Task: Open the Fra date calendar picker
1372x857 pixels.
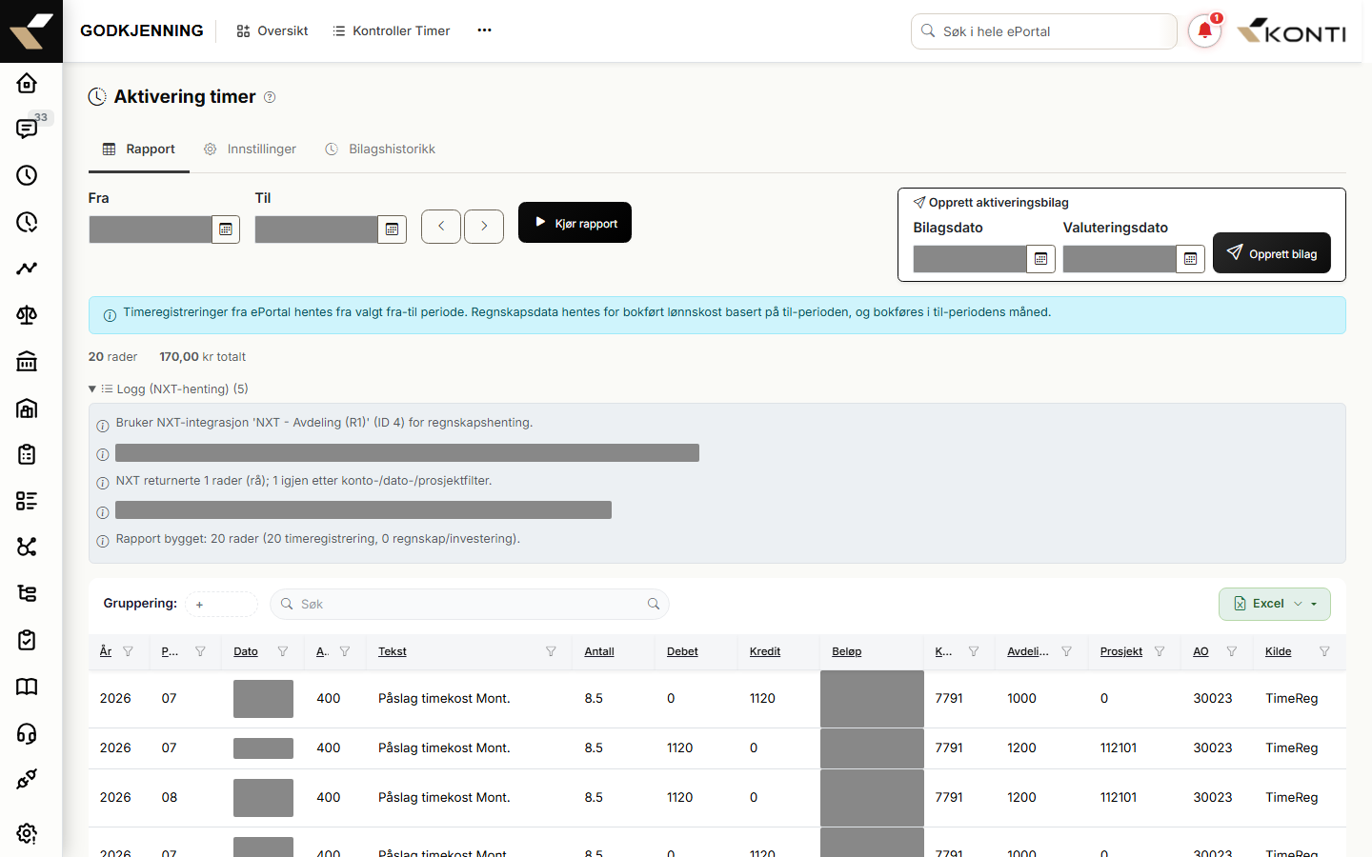Action: pos(226,229)
